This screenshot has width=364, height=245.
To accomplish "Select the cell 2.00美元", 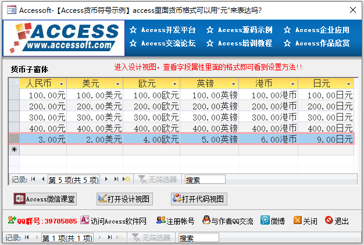I will [95, 139].
